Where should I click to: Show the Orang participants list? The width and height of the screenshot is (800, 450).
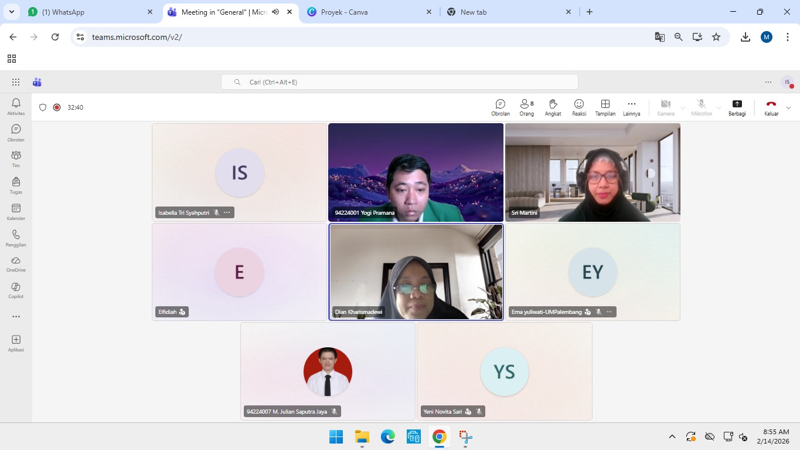[x=526, y=107]
